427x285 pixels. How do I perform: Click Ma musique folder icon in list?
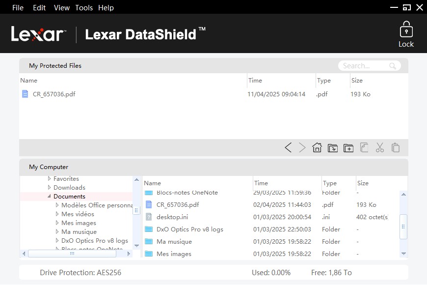point(149,241)
